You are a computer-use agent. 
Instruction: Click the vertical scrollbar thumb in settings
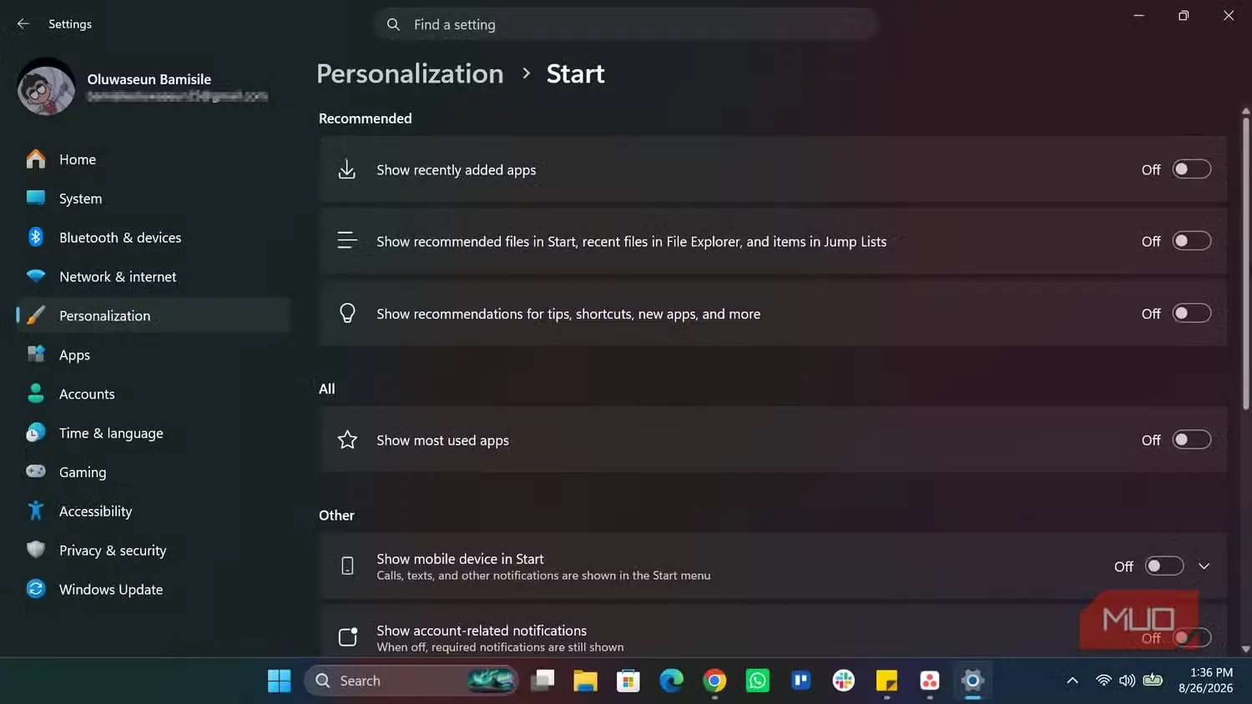1245,263
